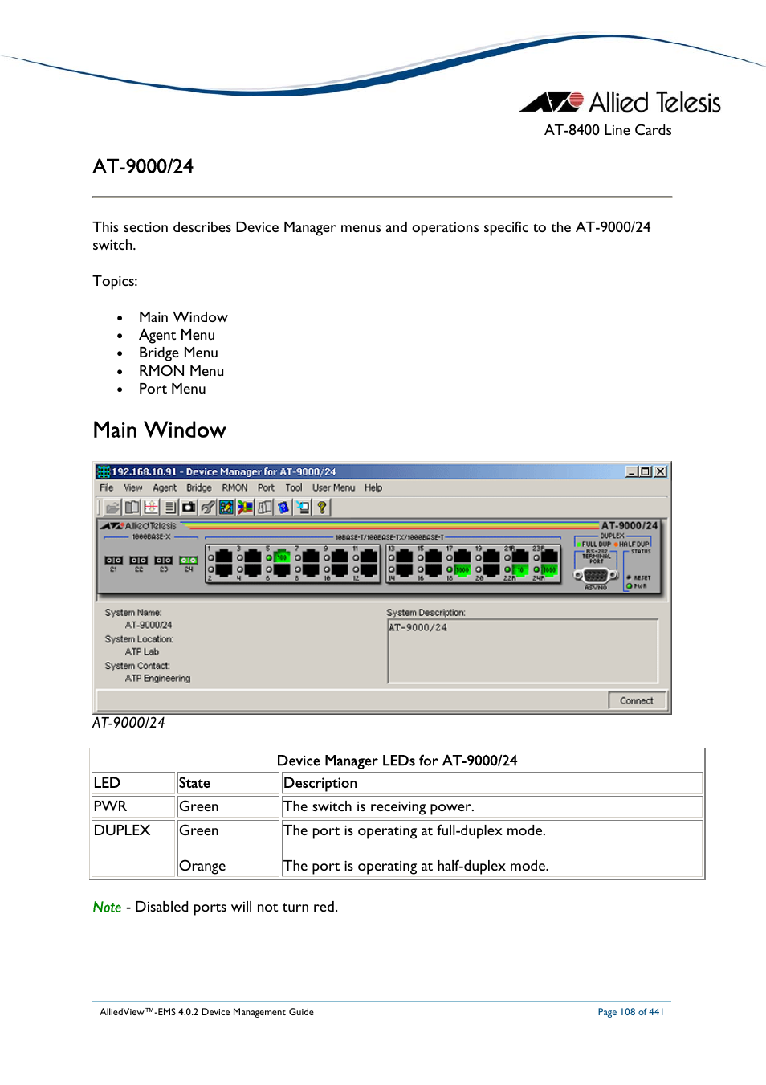Click the PWR cell in LED table
This screenshot has width=766, height=1085.
133,806
